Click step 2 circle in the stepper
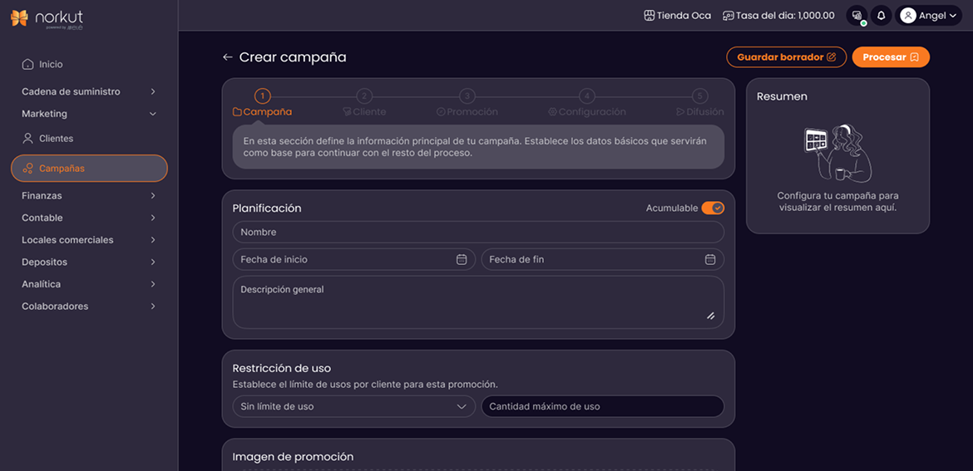This screenshot has height=471, width=973. (364, 96)
